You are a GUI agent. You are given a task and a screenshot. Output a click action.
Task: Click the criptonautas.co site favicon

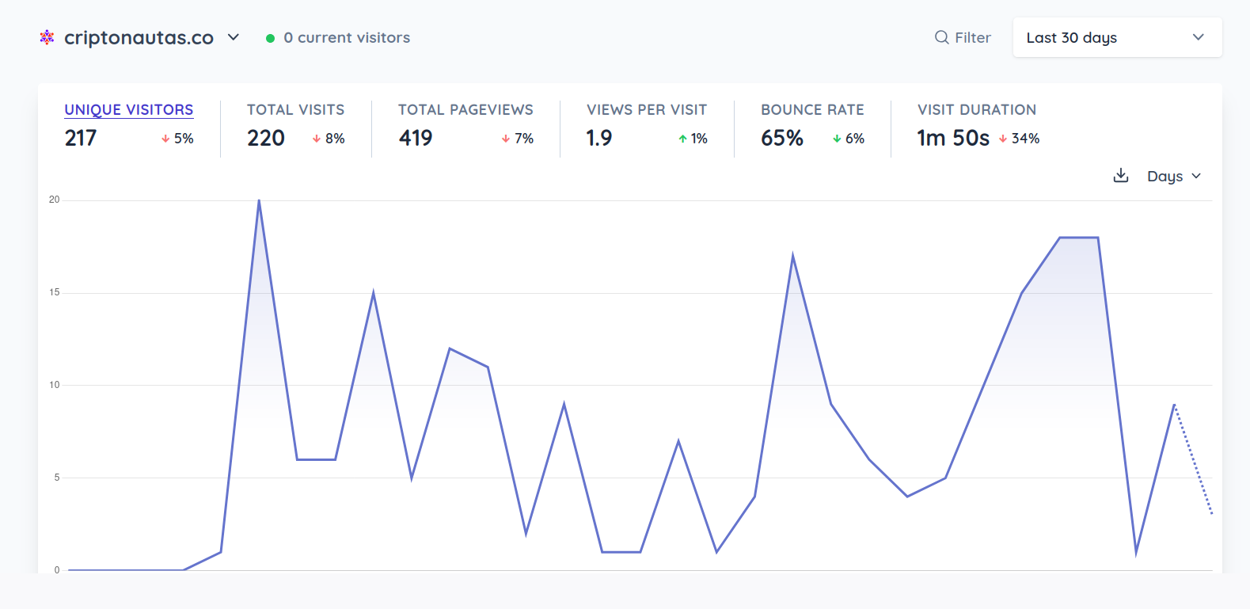[47, 37]
